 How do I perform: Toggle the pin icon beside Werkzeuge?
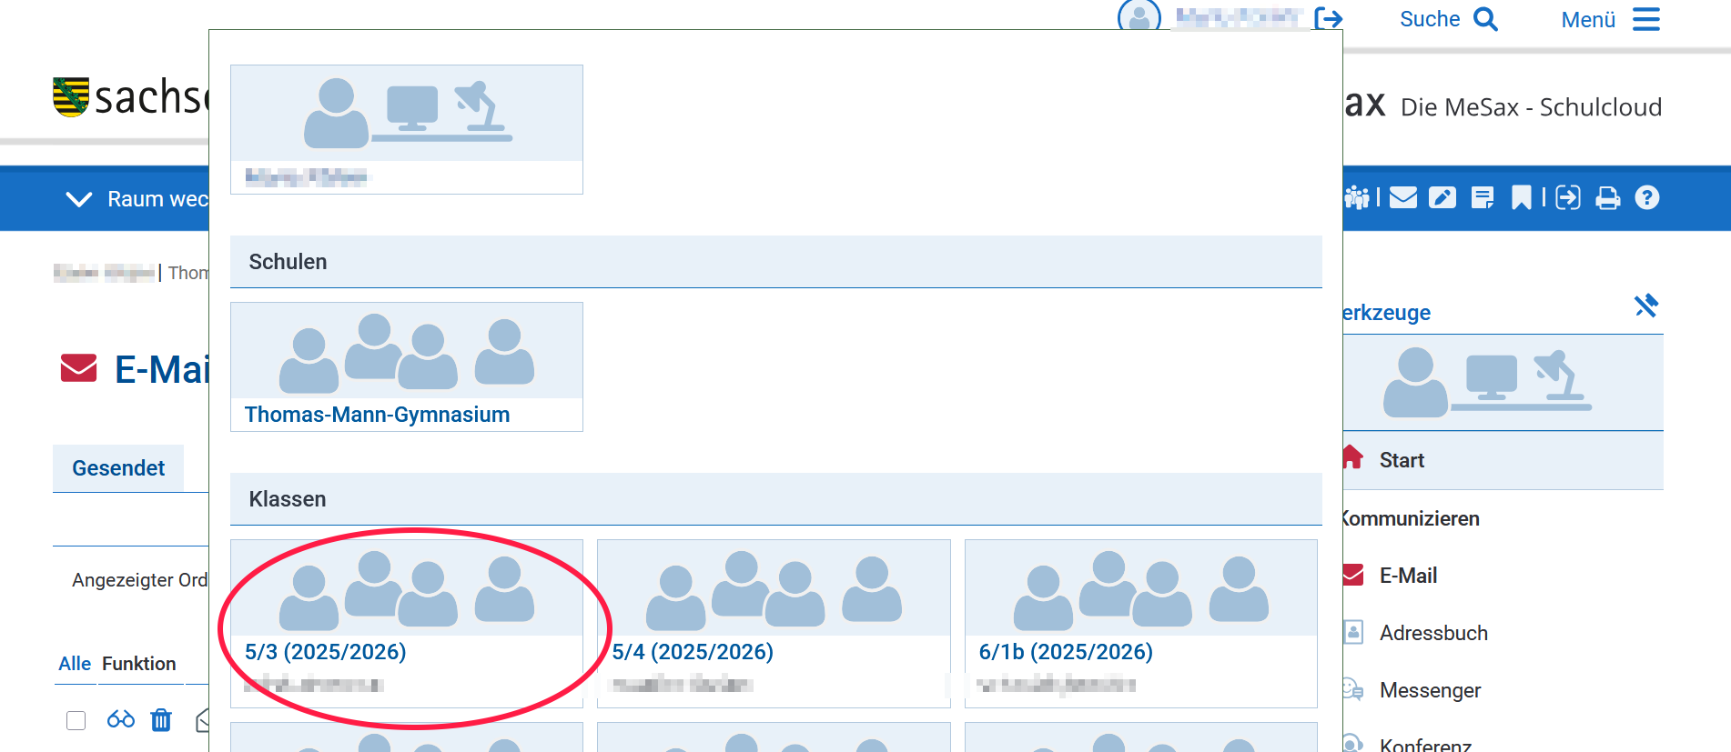point(1645,306)
